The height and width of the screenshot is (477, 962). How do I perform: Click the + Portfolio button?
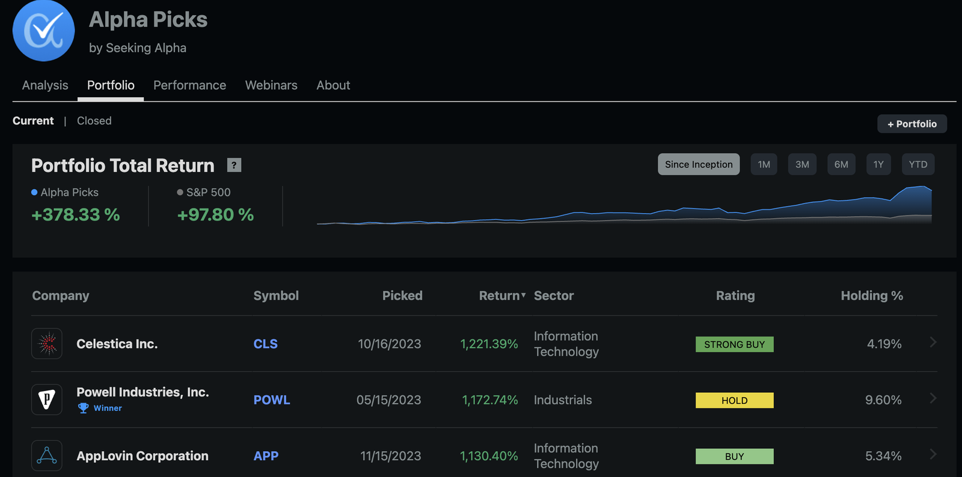click(x=912, y=124)
